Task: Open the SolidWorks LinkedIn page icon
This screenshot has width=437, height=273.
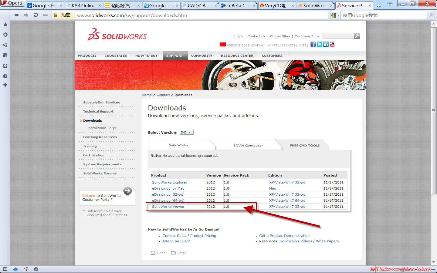Action: tap(326, 44)
